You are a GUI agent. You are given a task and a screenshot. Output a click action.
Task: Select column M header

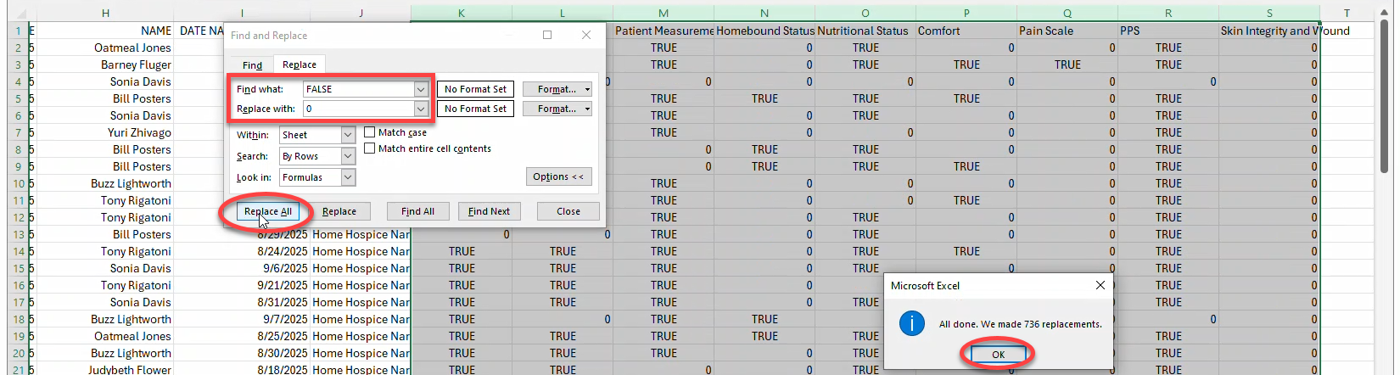(x=664, y=13)
